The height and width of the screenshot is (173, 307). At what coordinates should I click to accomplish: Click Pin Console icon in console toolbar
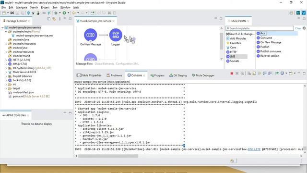point(277,74)
